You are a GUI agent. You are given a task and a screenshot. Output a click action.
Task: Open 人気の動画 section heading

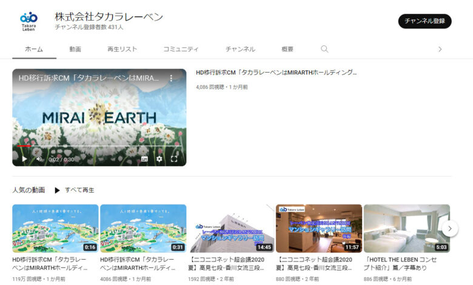point(29,190)
